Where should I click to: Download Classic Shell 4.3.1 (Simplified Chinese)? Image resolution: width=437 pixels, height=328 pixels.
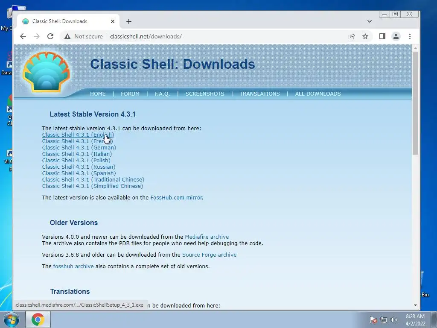click(93, 186)
